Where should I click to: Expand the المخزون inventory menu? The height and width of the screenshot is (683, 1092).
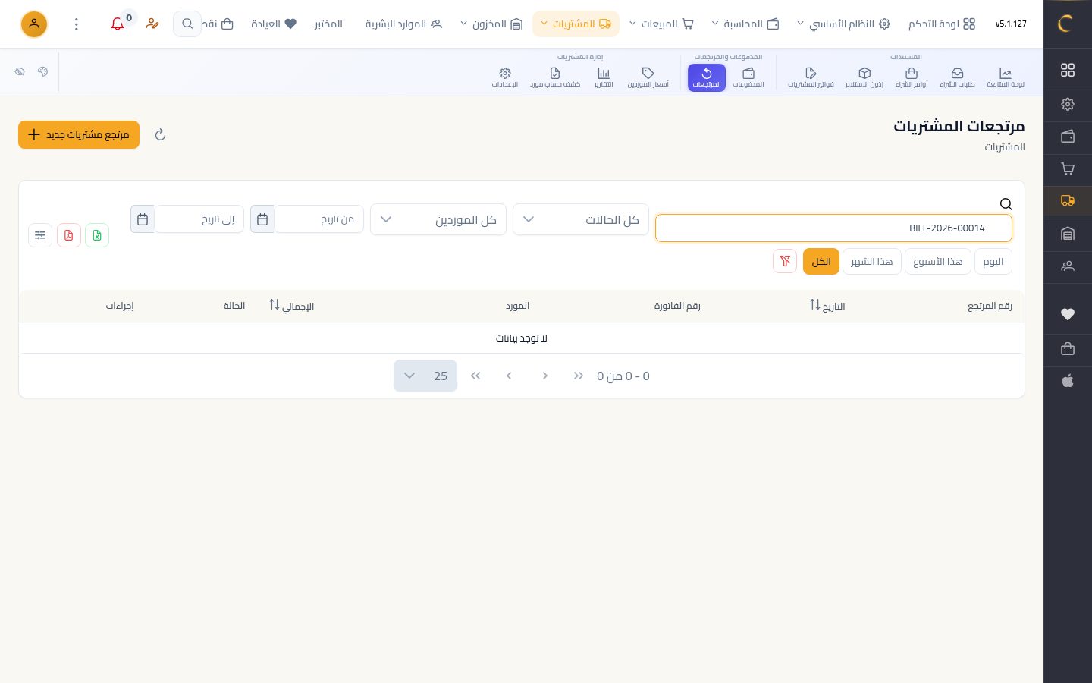[x=491, y=24]
